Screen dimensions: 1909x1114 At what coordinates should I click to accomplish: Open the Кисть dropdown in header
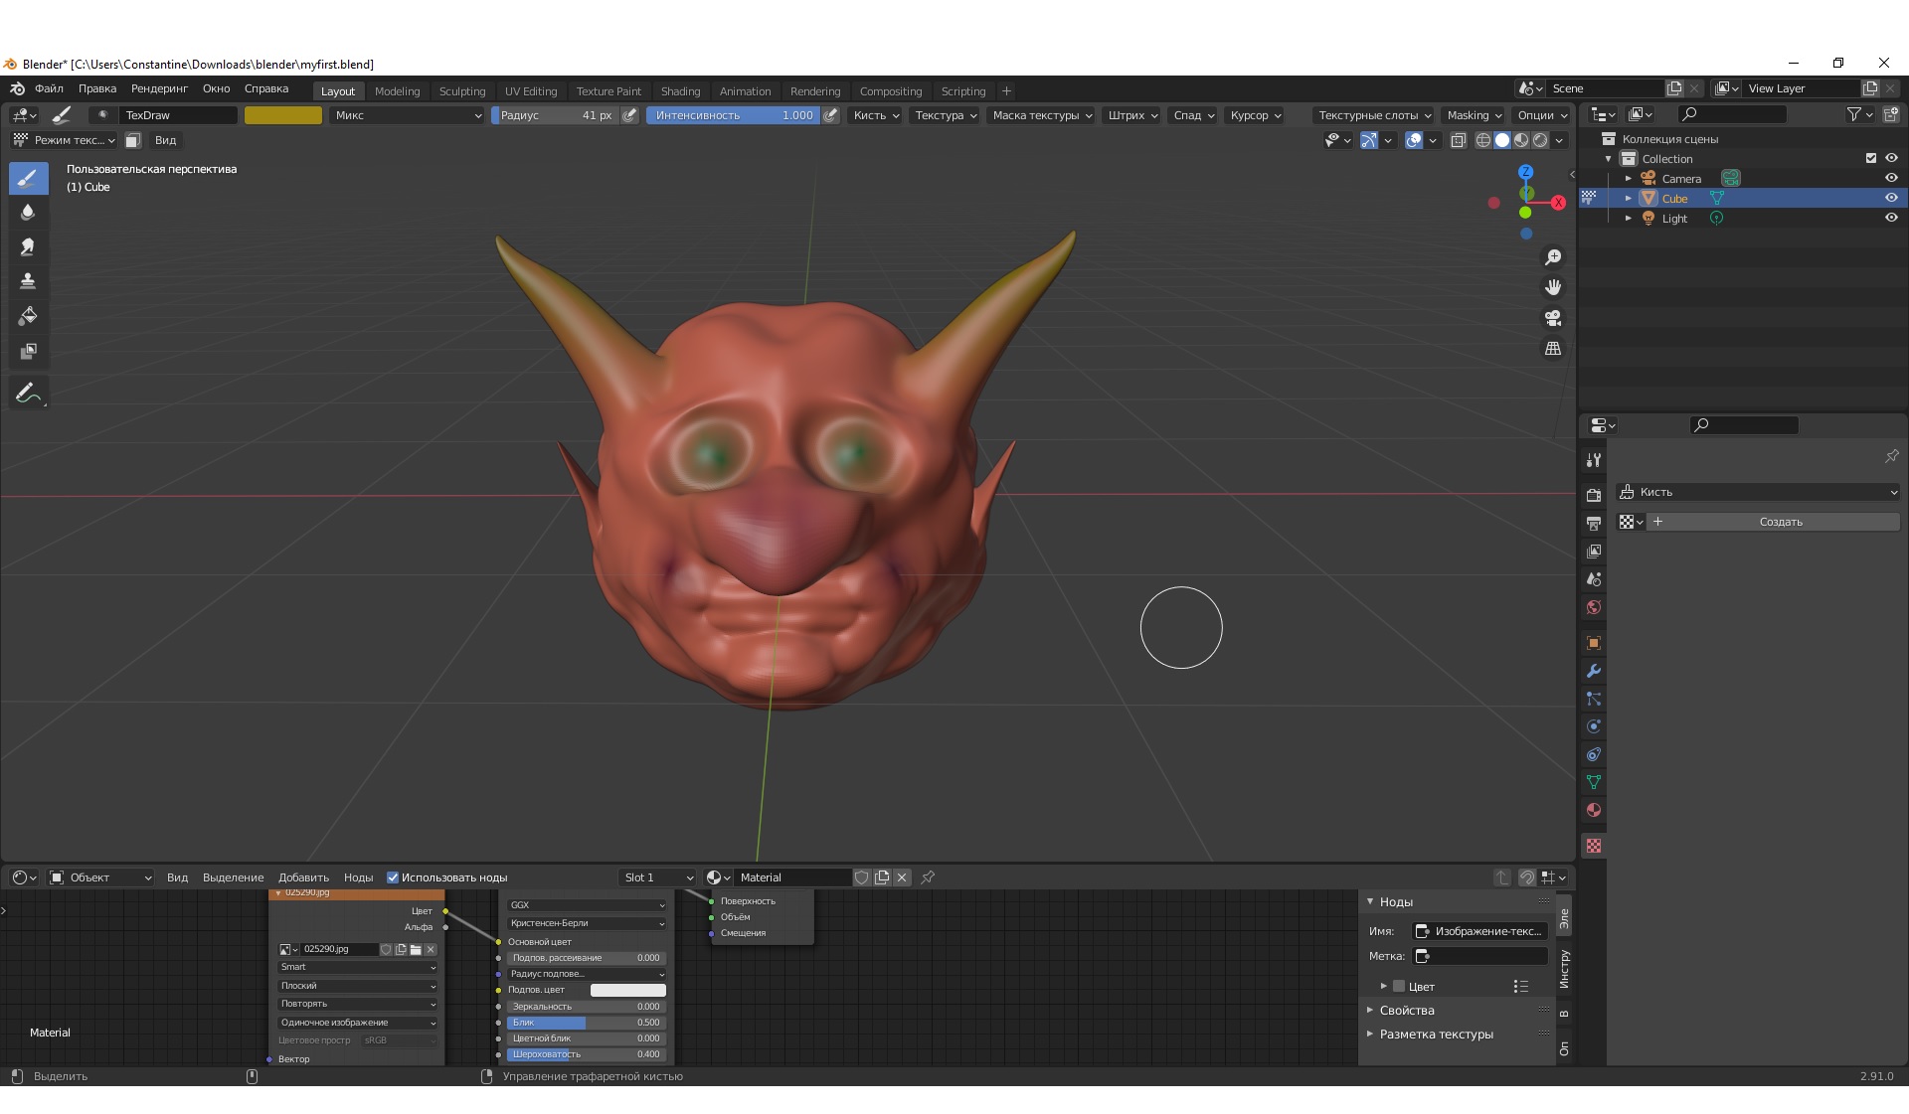click(876, 115)
